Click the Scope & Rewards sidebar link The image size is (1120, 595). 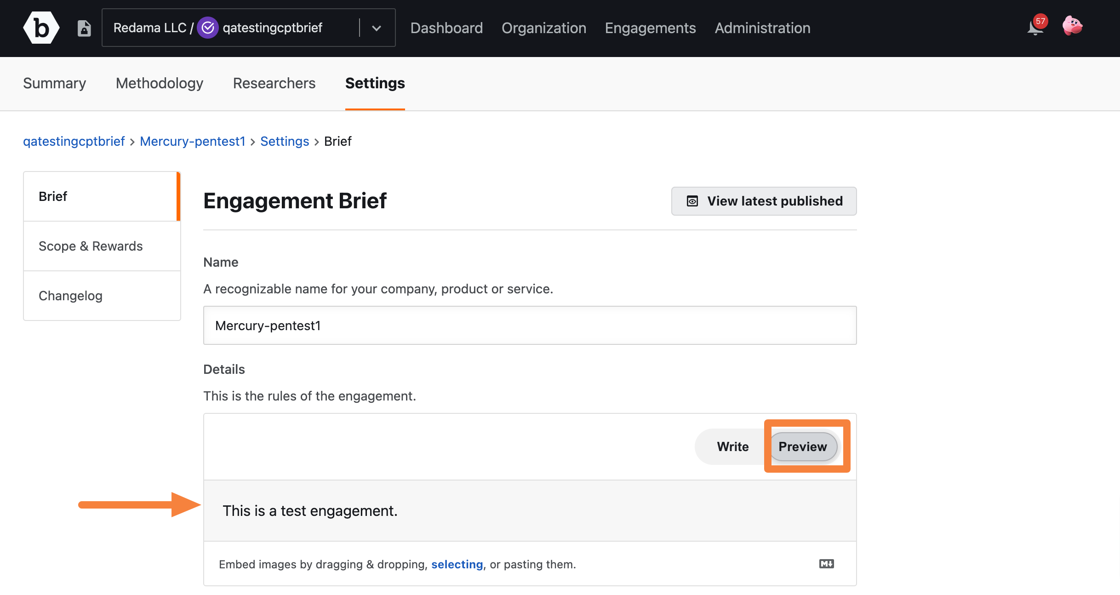point(90,245)
